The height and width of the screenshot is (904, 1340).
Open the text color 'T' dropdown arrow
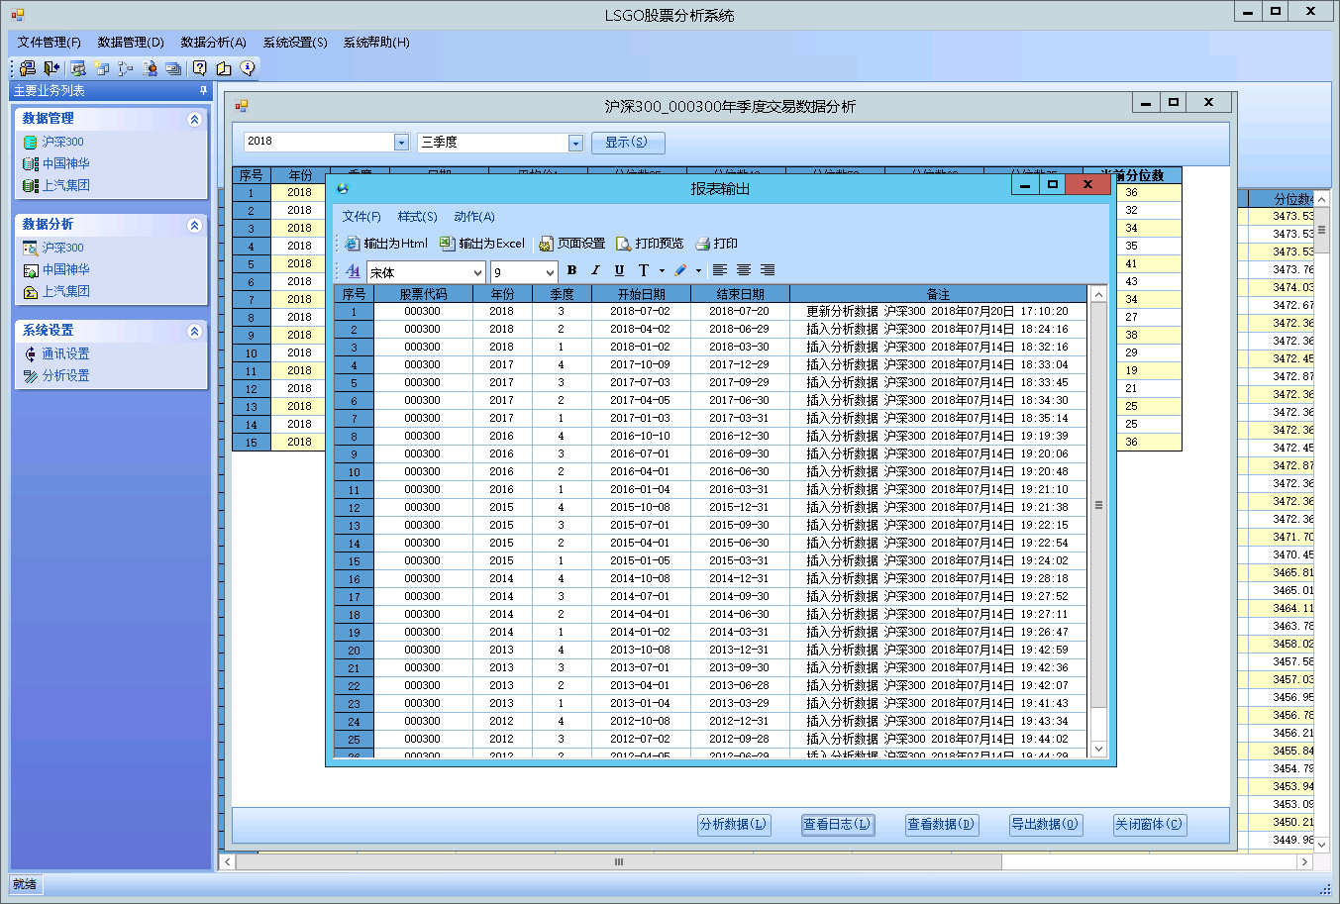662,270
